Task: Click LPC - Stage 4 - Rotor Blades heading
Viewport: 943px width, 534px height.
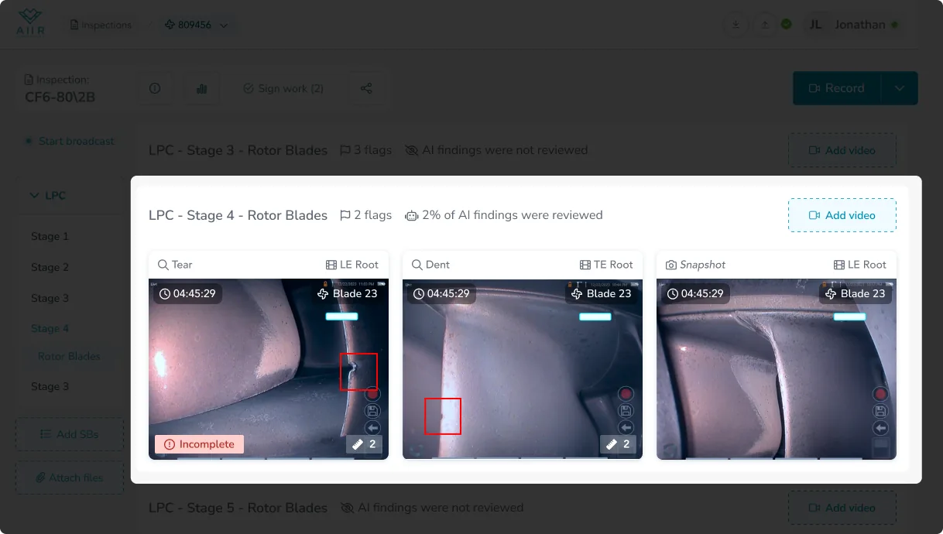Action: coord(238,215)
